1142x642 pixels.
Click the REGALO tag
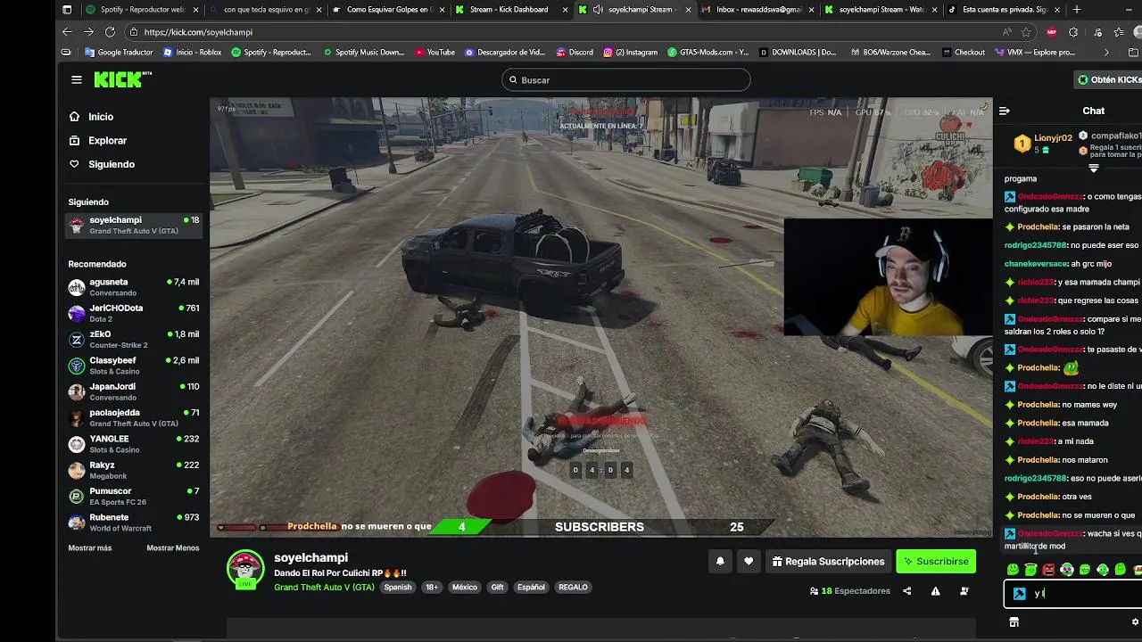[x=573, y=588]
